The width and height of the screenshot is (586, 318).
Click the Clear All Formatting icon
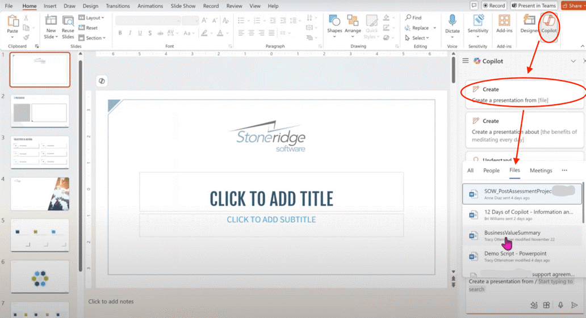[226, 20]
